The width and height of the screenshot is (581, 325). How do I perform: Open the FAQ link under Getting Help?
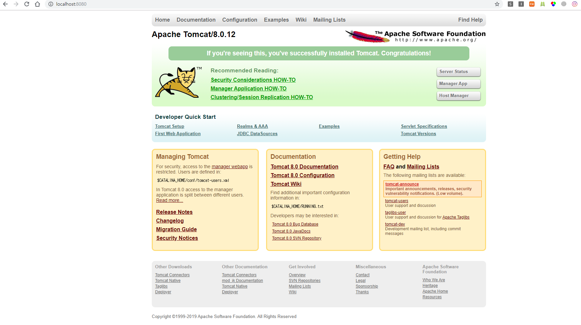(389, 167)
